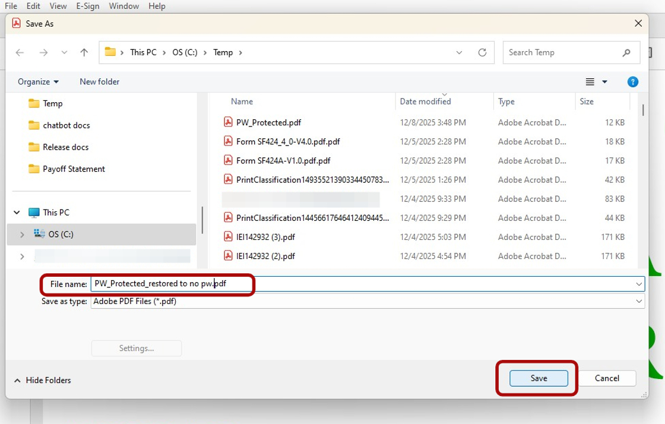The image size is (665, 424).
Task: Open the view options dropdown arrow
Action: click(605, 82)
